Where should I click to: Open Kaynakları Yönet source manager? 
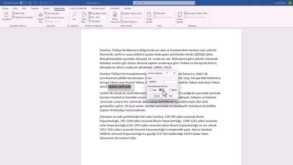pos(97,13)
